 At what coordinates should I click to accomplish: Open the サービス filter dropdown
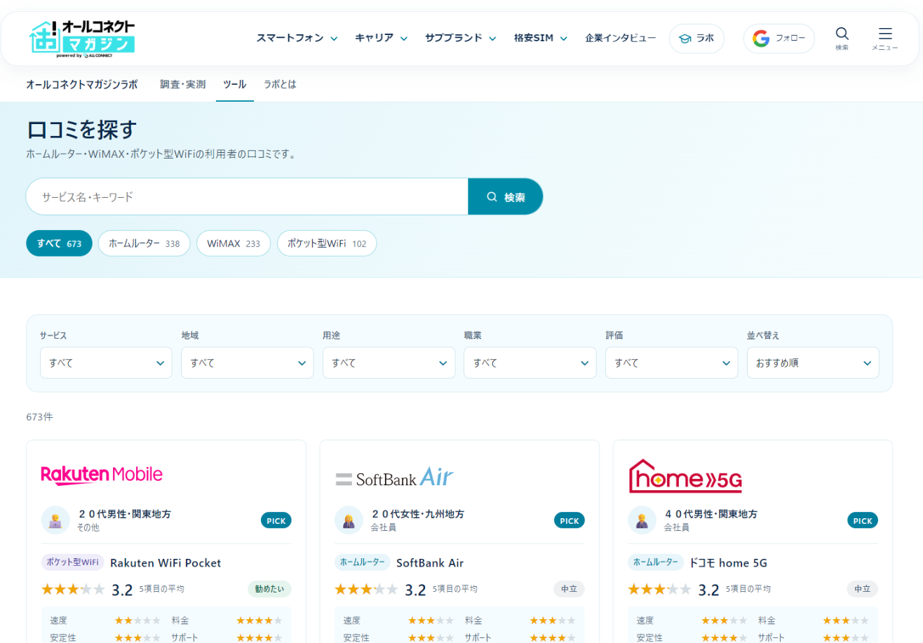tap(106, 363)
